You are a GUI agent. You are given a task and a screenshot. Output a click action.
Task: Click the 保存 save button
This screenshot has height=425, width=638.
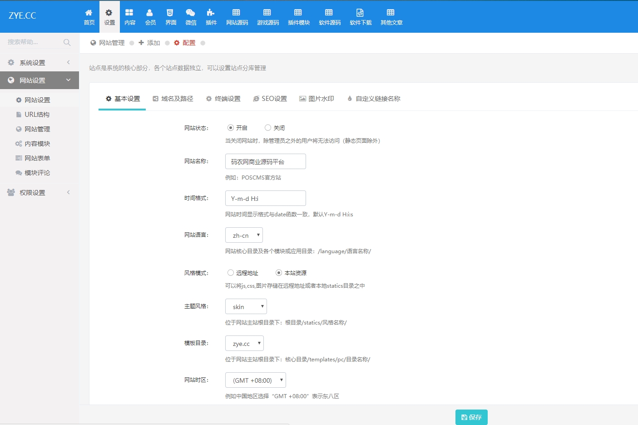click(x=471, y=417)
